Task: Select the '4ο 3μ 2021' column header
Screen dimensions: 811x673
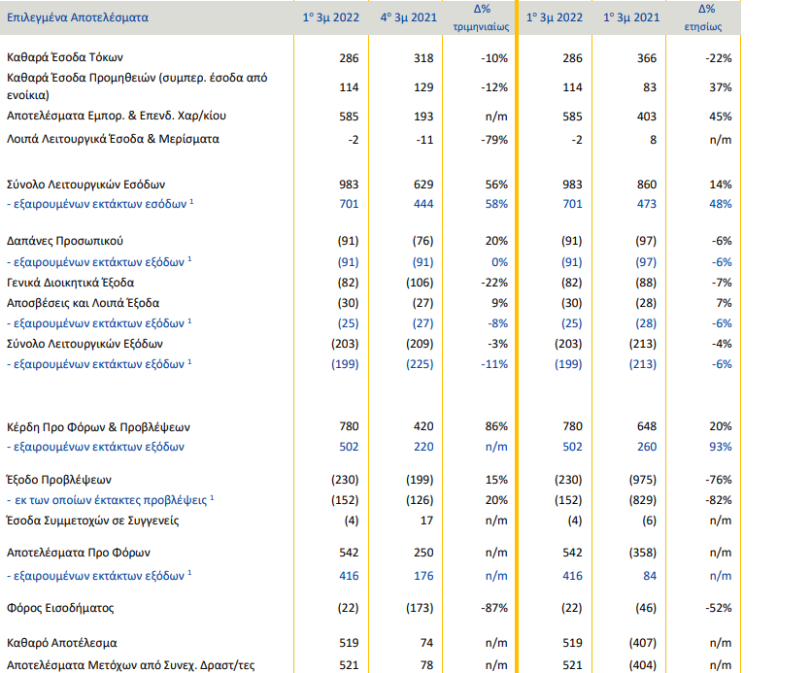Action: [403, 18]
